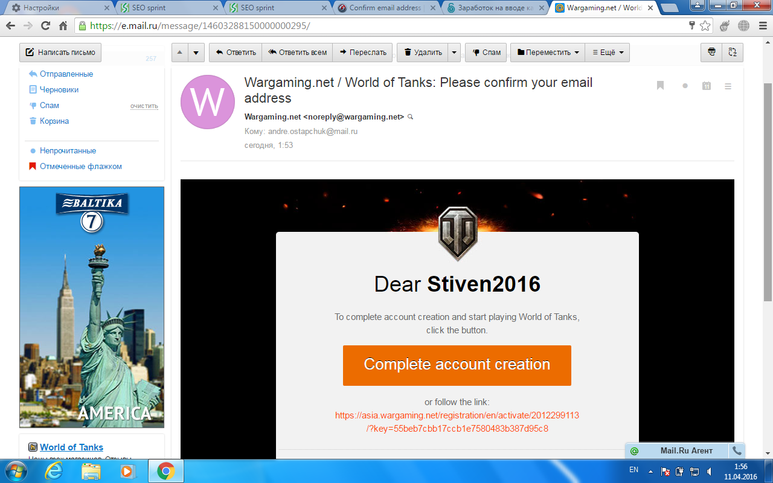This screenshot has width=773, height=483.
Task: Open message options lines icon
Action: click(x=728, y=86)
